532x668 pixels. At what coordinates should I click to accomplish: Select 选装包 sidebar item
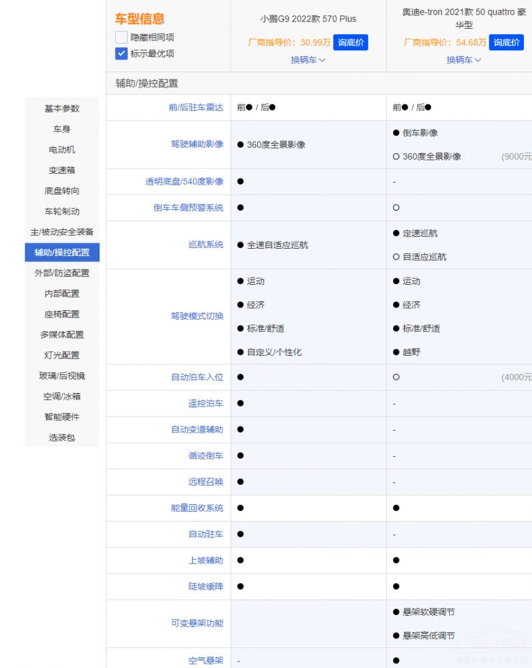pyautogui.click(x=62, y=437)
